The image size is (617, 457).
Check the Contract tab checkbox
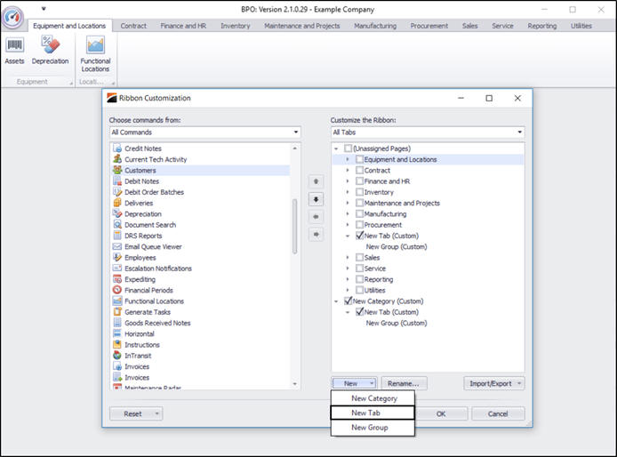tap(359, 170)
